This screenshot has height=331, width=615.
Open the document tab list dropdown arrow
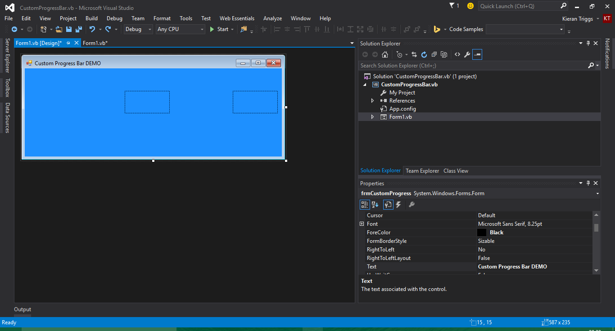[x=352, y=43]
